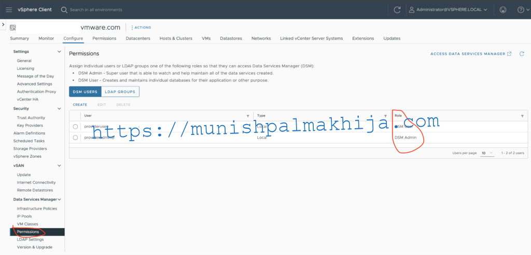Viewport: 531px width, 255px height.
Task: Open Remote Datastores
Action: point(35,190)
